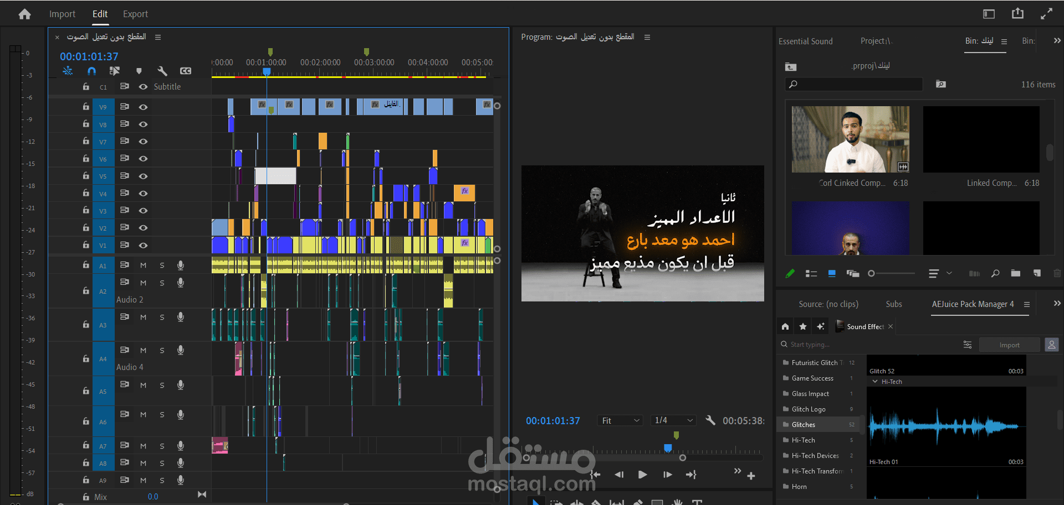Switch to the Source (no clips) tab
Viewport: 1064px width, 505px height.
tap(828, 304)
